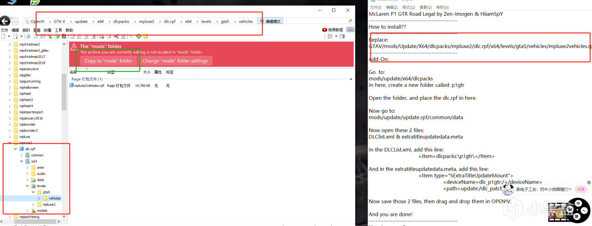Viewport: 592px width, 226px height.
Task: Expand the anim folder node
Action: point(27,167)
